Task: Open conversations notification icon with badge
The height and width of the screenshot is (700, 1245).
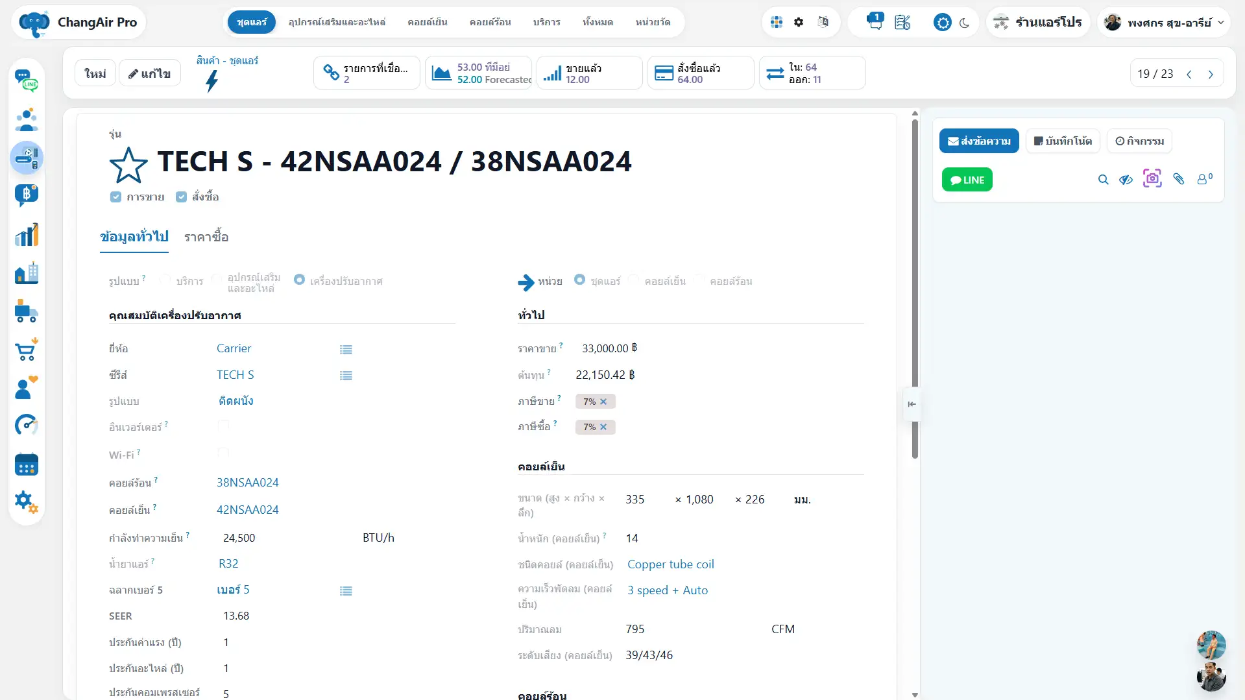Action: click(x=875, y=21)
